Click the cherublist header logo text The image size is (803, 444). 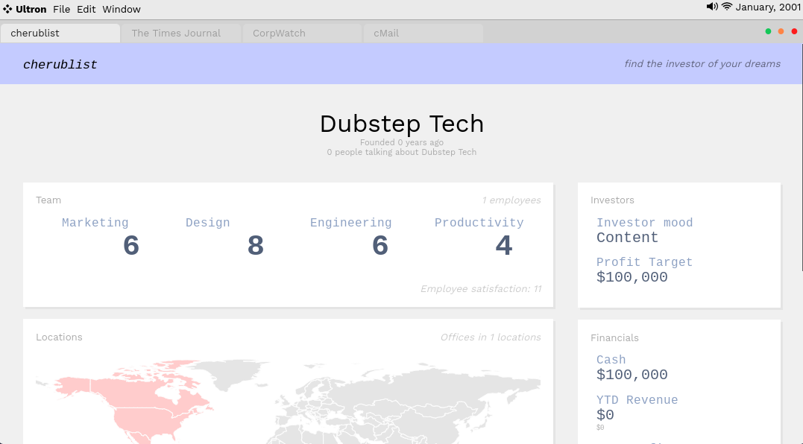click(60, 65)
